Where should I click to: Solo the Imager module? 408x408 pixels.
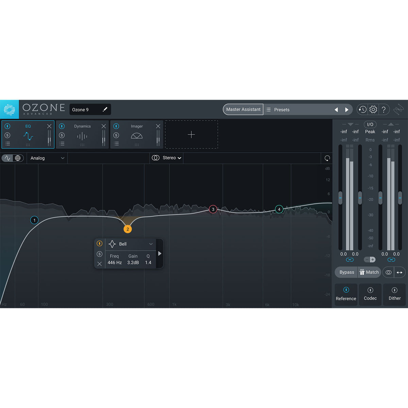[116, 135]
